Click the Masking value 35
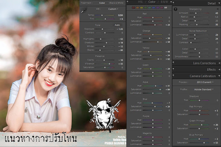Screen dimensions: 221x147 coord(217,24)
